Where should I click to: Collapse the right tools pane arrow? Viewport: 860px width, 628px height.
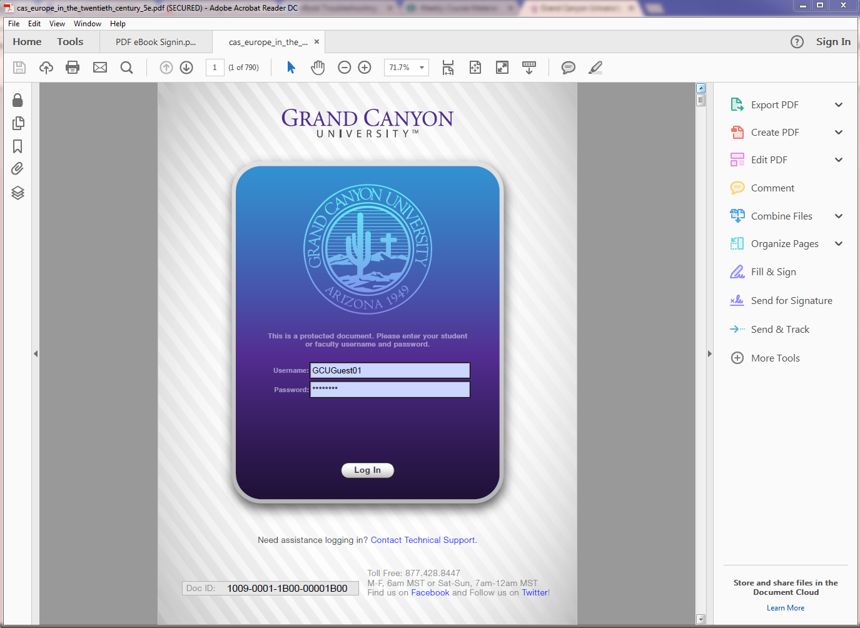pos(709,354)
